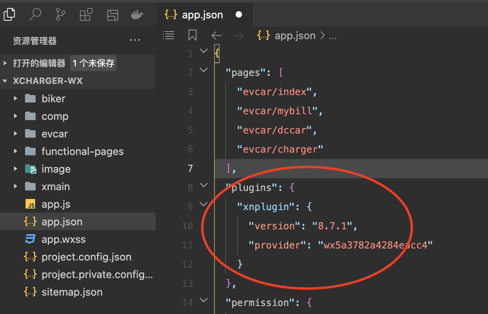The image size is (488, 314).
Task: Expand the evcar folder
Action: (x=78, y=133)
